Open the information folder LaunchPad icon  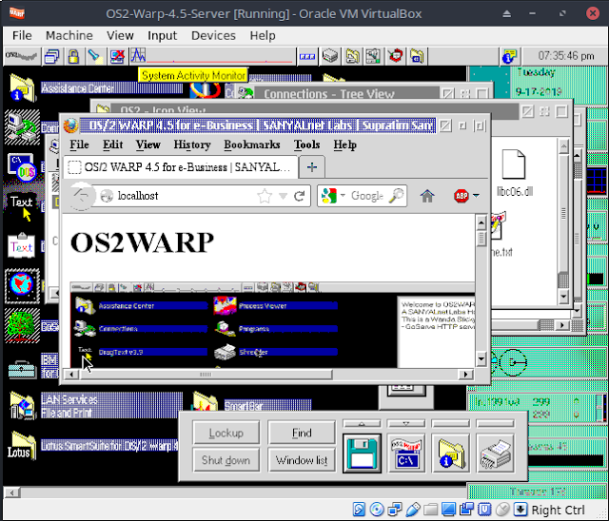click(451, 453)
